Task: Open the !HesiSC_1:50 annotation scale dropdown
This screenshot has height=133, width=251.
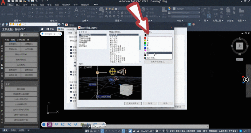Action: tap(147, 131)
